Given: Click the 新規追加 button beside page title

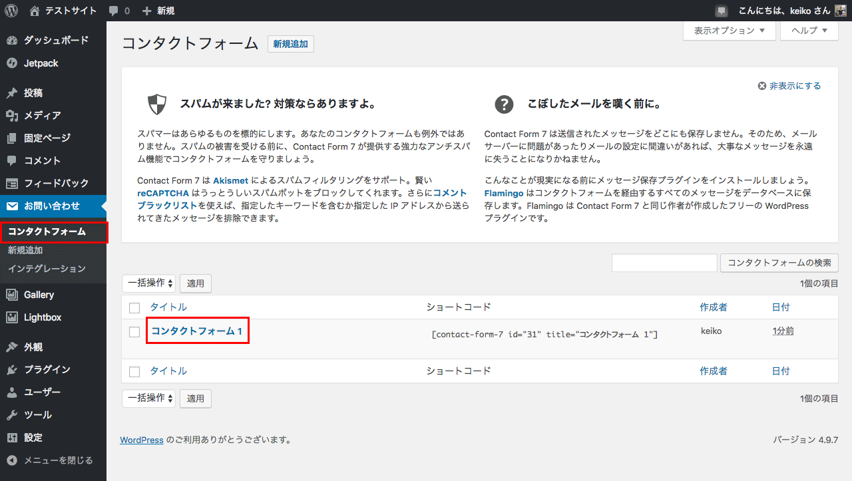Looking at the screenshot, I should [x=291, y=44].
